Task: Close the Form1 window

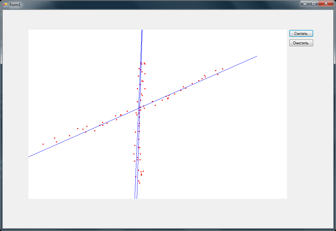Action: pos(326,4)
